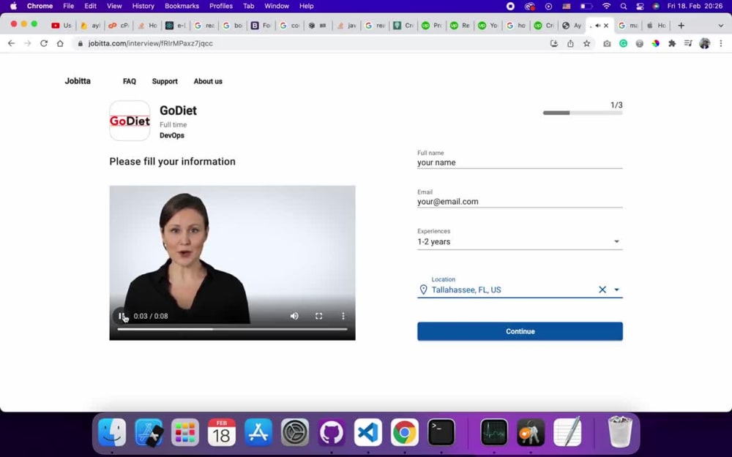732x457 pixels.
Task: Open the Chrome profile avatar
Action: pyautogui.click(x=704, y=43)
